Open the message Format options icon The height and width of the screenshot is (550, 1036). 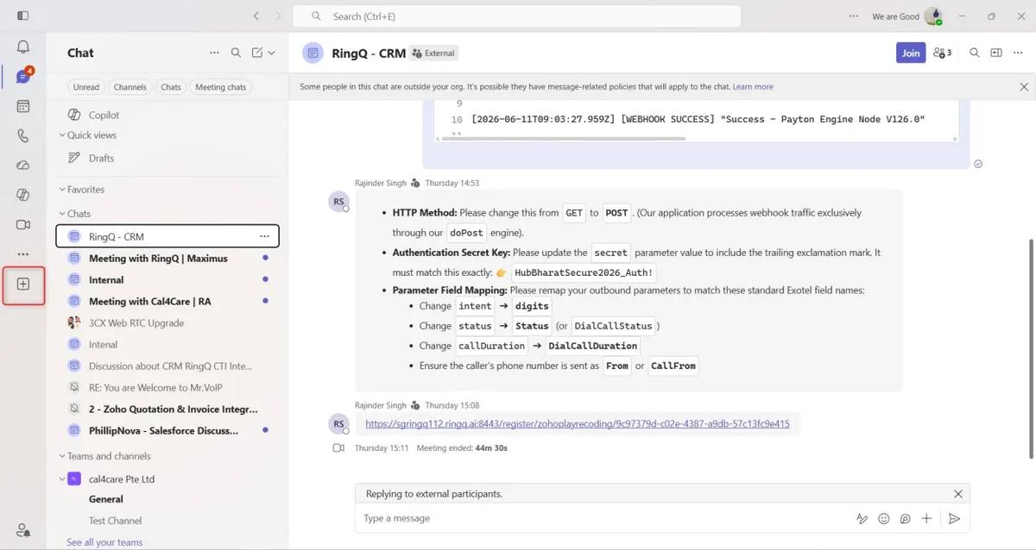coord(862,518)
